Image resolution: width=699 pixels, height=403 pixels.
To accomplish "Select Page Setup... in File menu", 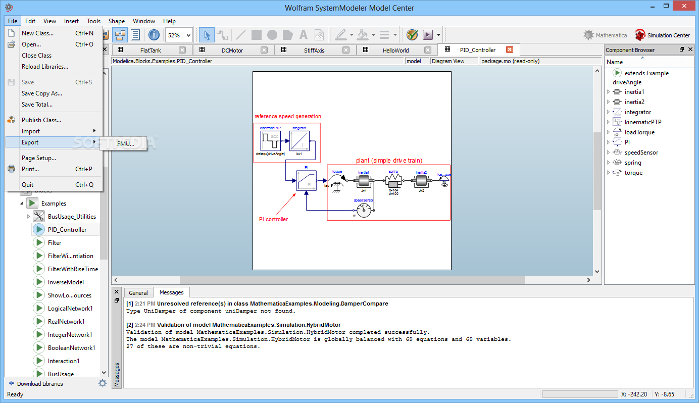I will tap(54, 158).
